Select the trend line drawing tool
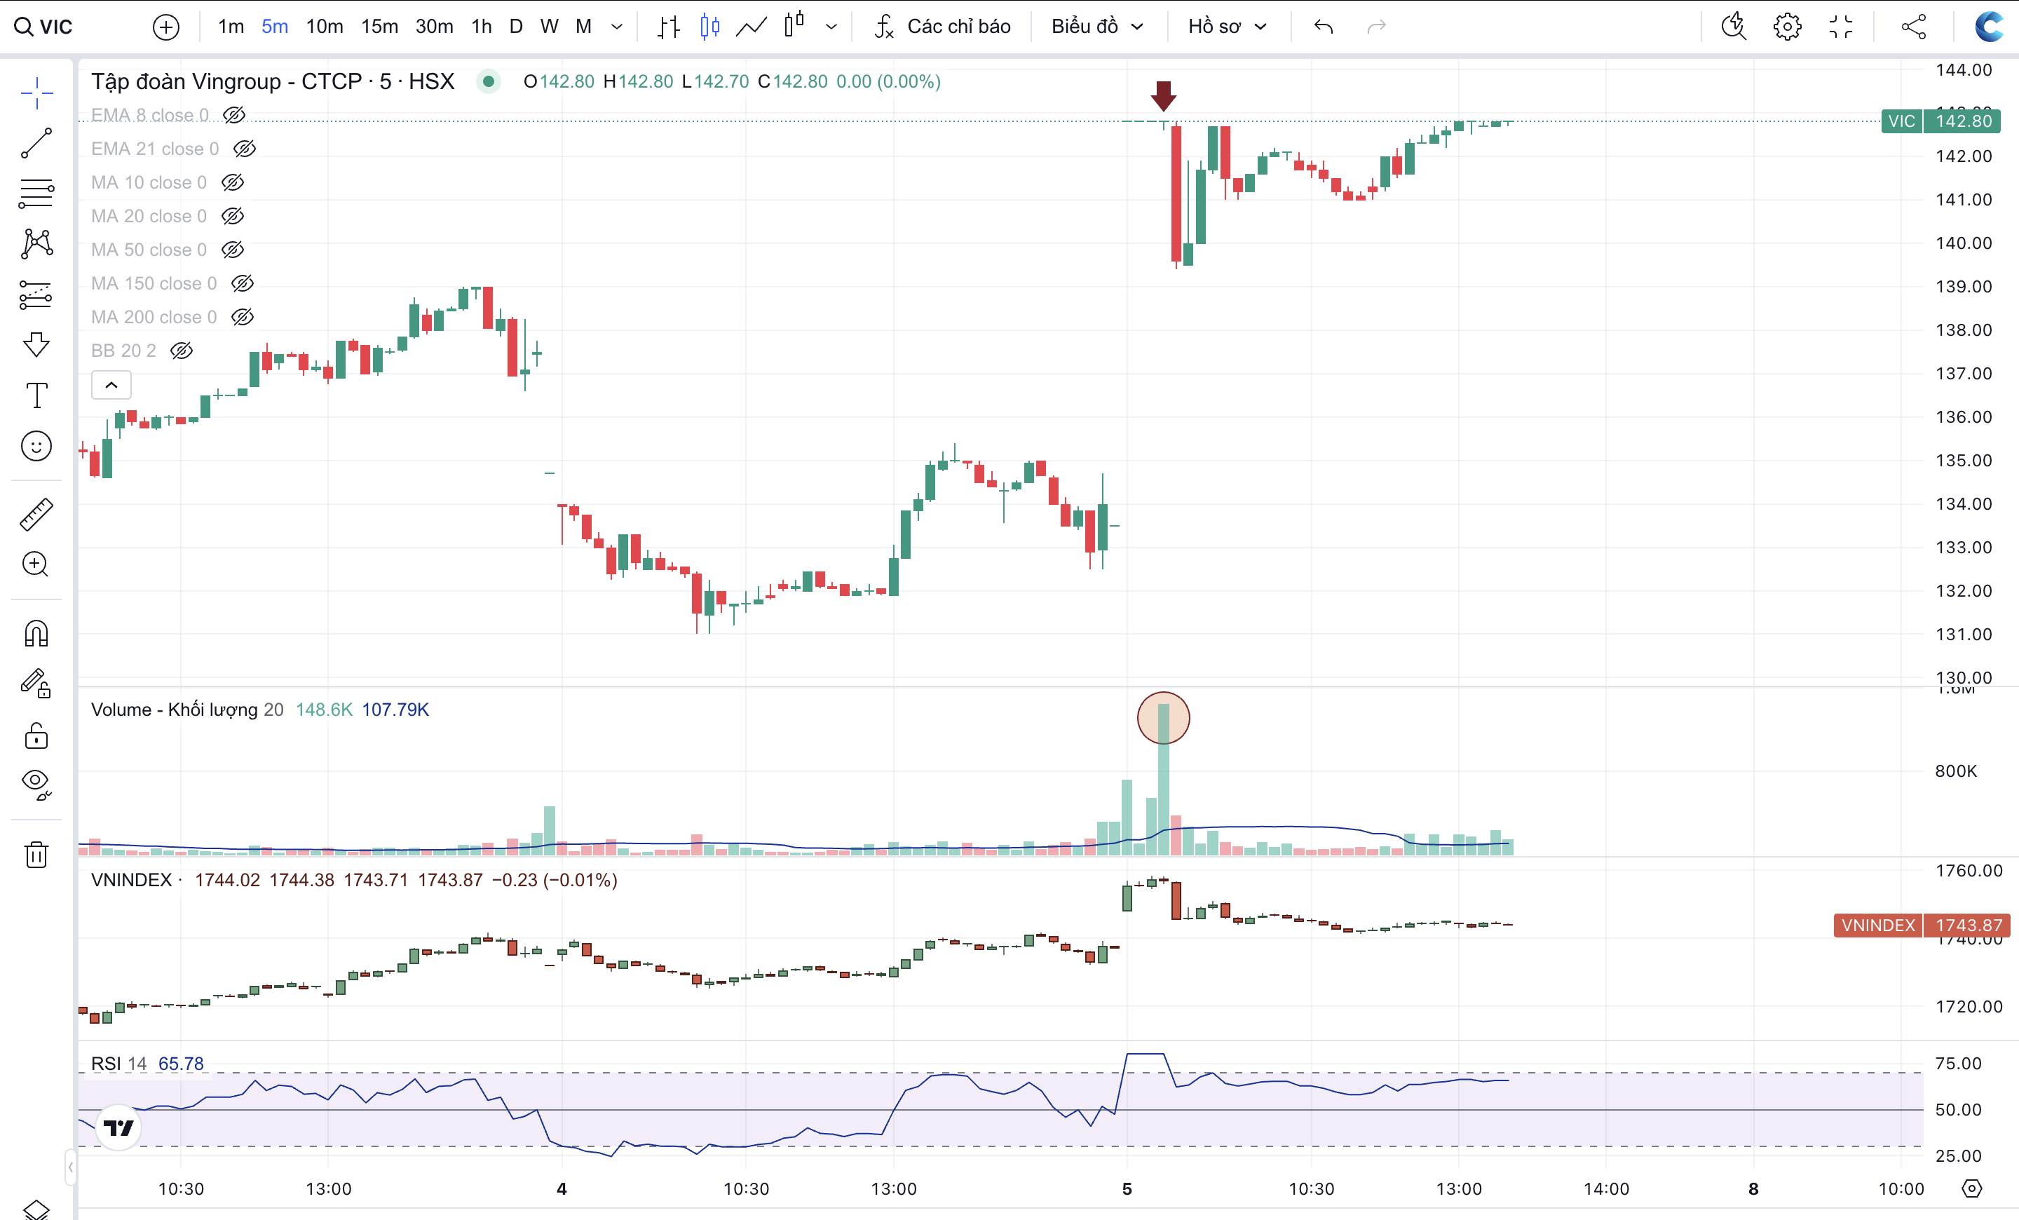This screenshot has width=2019, height=1220. click(x=36, y=143)
